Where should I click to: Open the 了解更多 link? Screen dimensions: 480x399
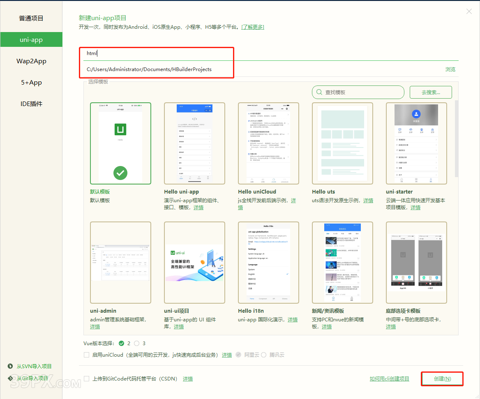(253, 27)
